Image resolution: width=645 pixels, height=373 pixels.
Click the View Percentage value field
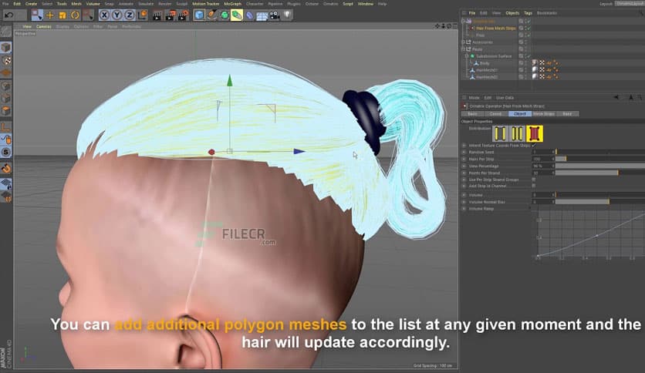click(542, 166)
